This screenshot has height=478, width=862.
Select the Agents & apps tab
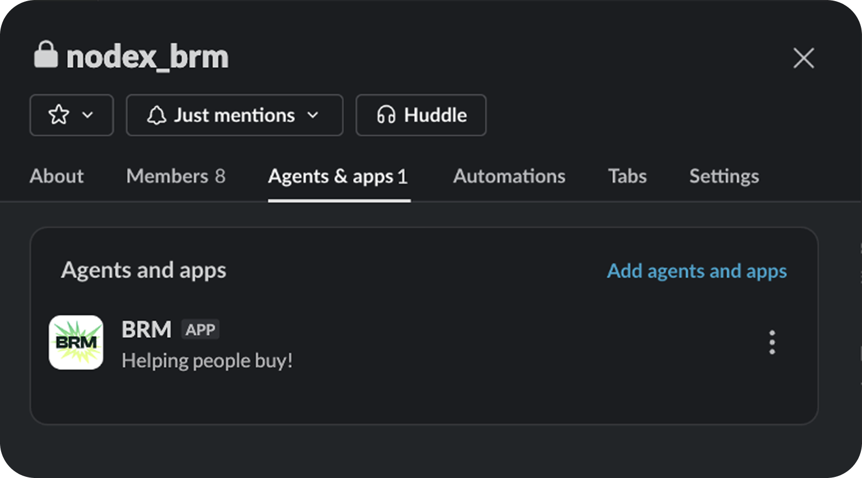[x=338, y=176]
